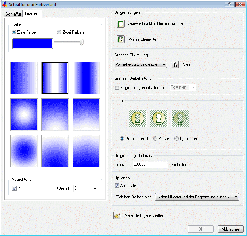Choose the left-to-right linear gradient thumbnail
This screenshot has width=247, height=236.
coord(24,78)
